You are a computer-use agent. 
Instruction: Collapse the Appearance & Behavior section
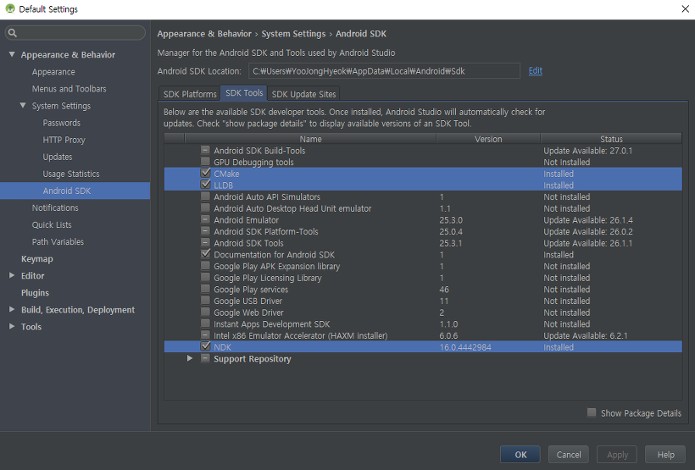(x=12, y=54)
